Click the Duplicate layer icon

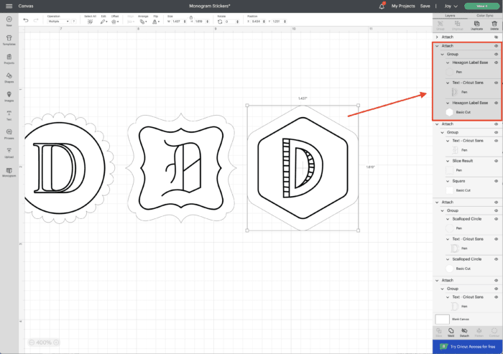475,24
